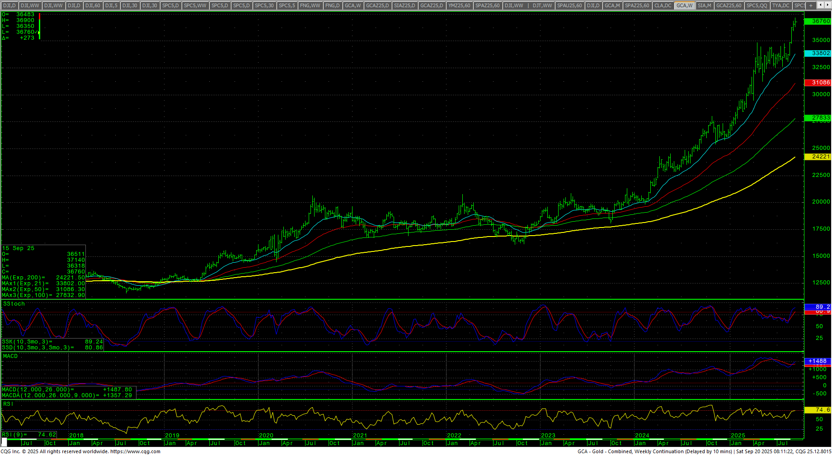The image size is (832, 455).
Task: Select the SPAU25,60 tab
Action: point(569,5)
